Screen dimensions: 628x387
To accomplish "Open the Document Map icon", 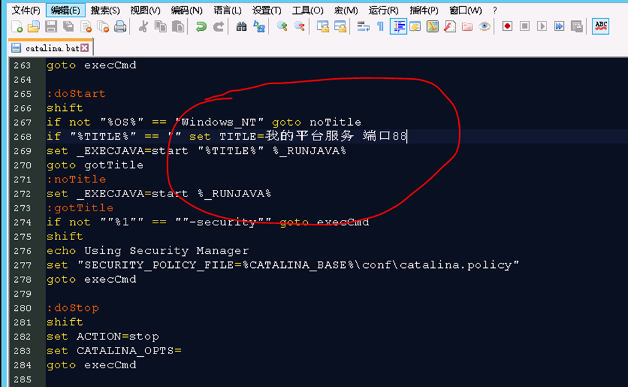I will (432, 27).
